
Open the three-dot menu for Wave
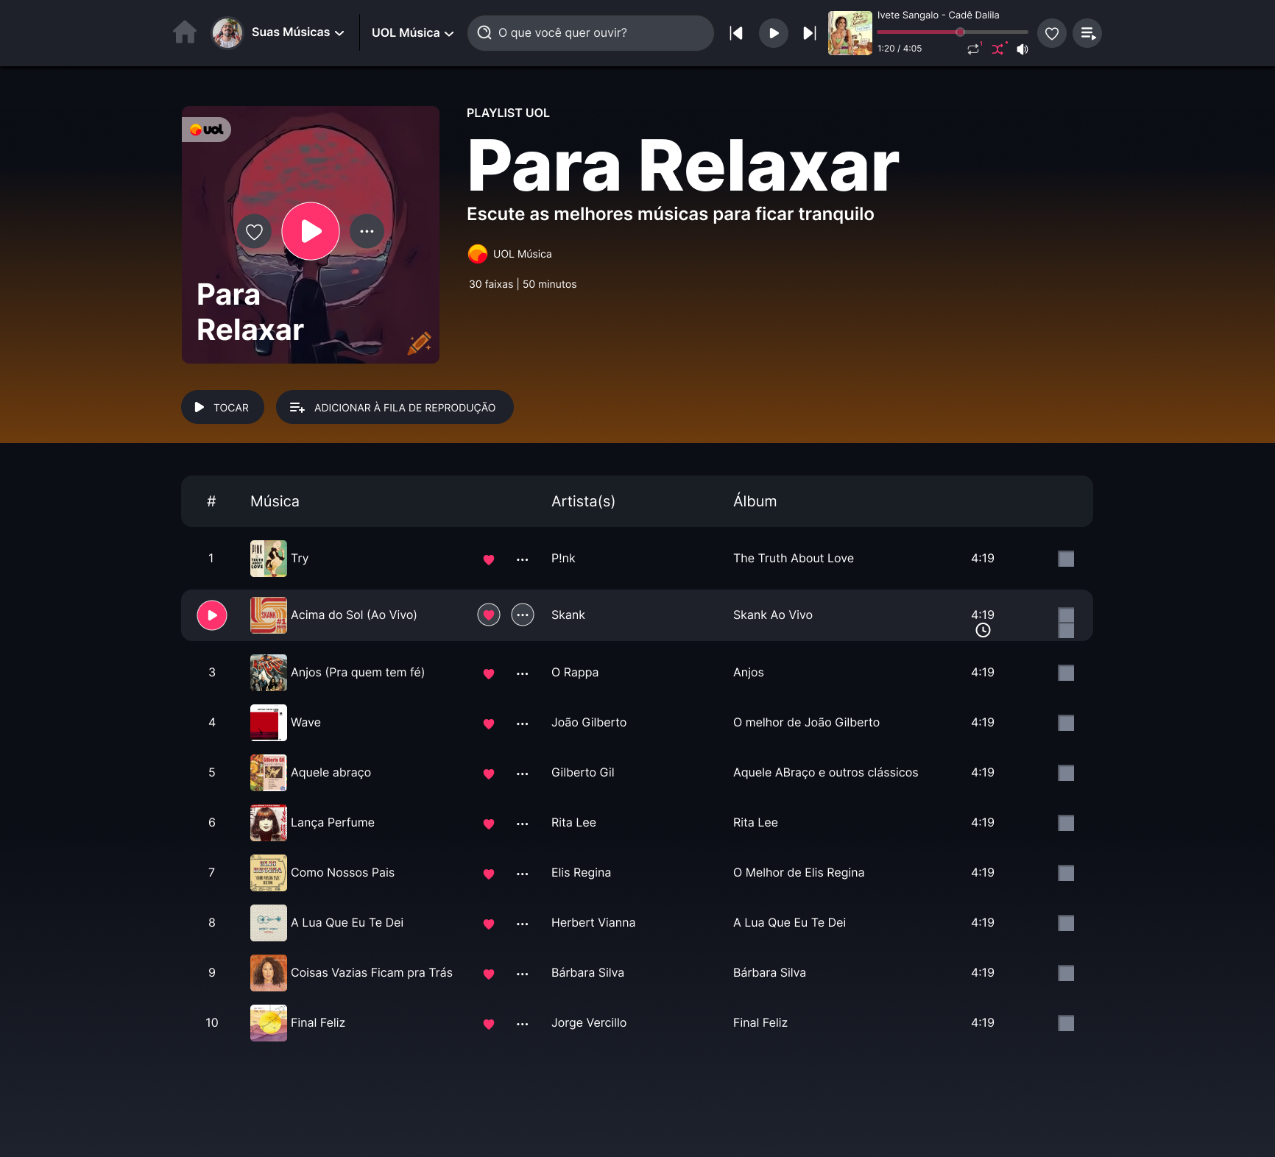[522, 723]
